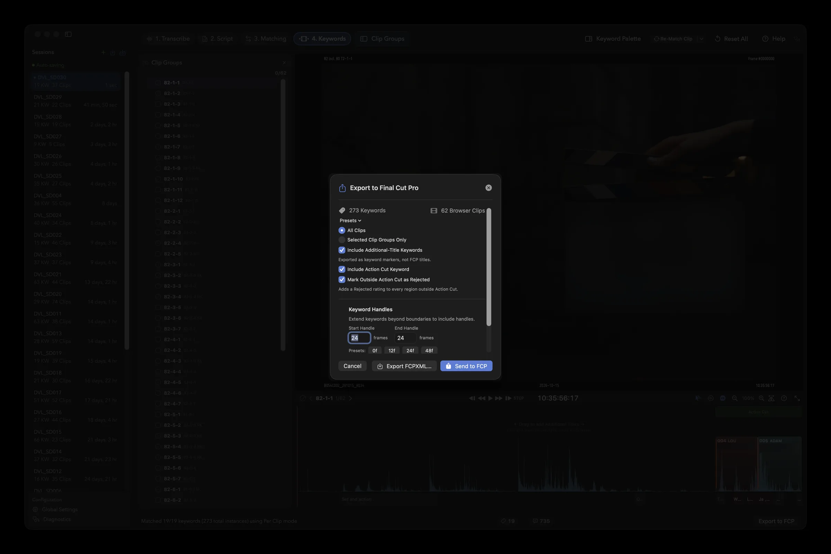Apply the 0f handle preset
The height and width of the screenshot is (554, 831).
tap(375, 351)
